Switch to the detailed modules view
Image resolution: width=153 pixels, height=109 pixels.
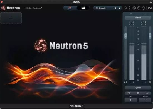tap(83, 8)
